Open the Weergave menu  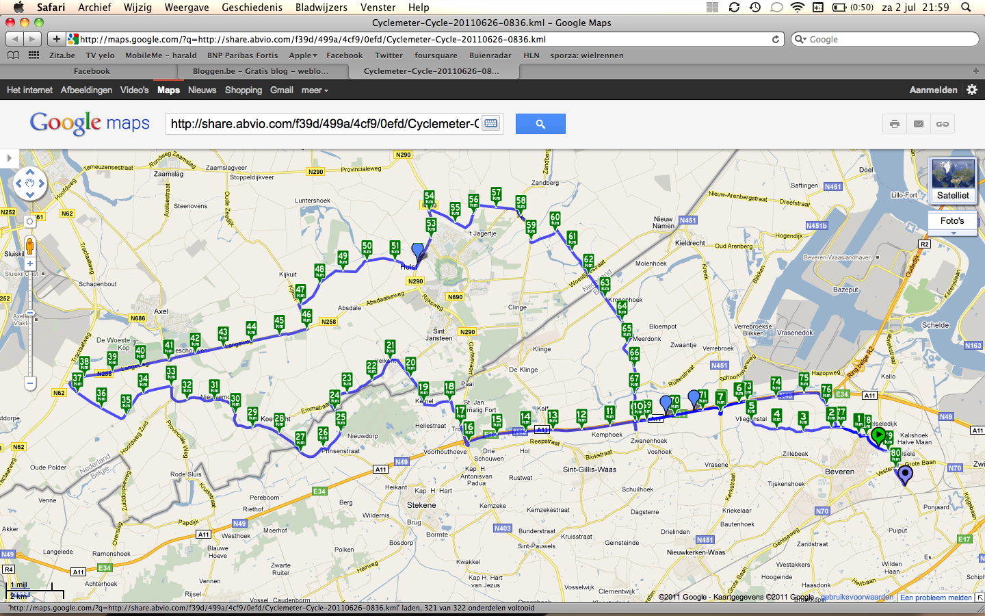coord(187,7)
